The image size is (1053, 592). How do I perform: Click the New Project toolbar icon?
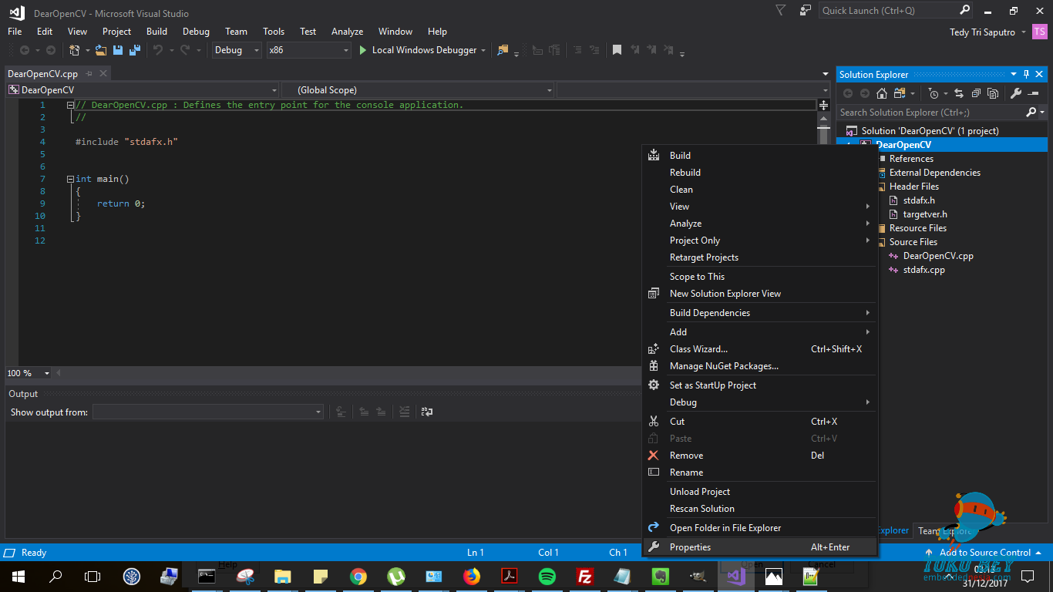pos(75,50)
